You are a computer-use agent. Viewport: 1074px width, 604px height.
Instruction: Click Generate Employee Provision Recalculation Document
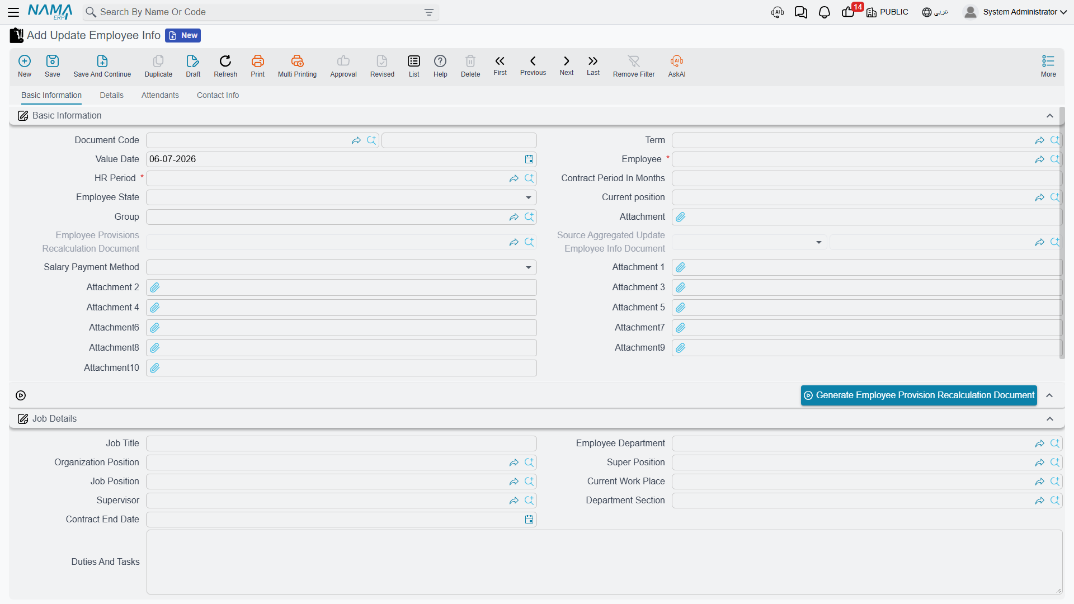(x=918, y=395)
